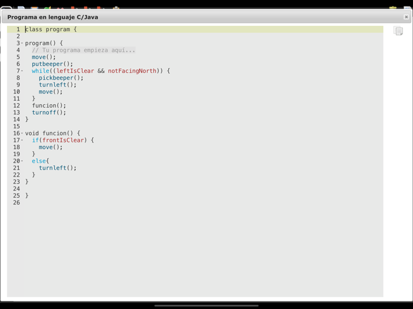The width and height of the screenshot is (413, 309).
Task: Click line number 1 in the gutter
Action: pos(18,29)
